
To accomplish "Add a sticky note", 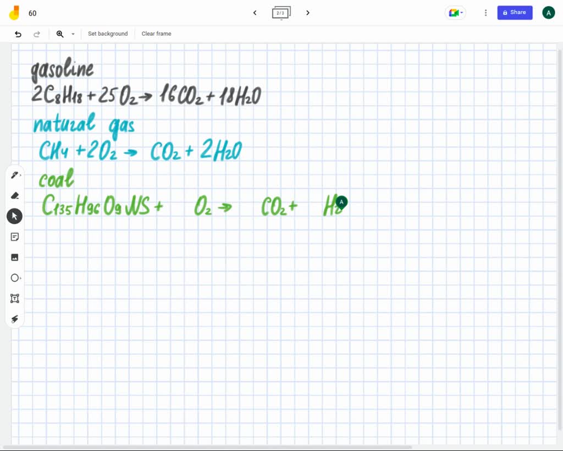I will click(x=15, y=237).
